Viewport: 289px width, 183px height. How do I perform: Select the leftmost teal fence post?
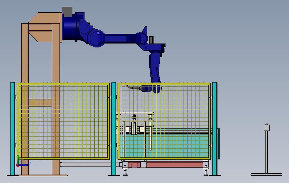click(12, 129)
